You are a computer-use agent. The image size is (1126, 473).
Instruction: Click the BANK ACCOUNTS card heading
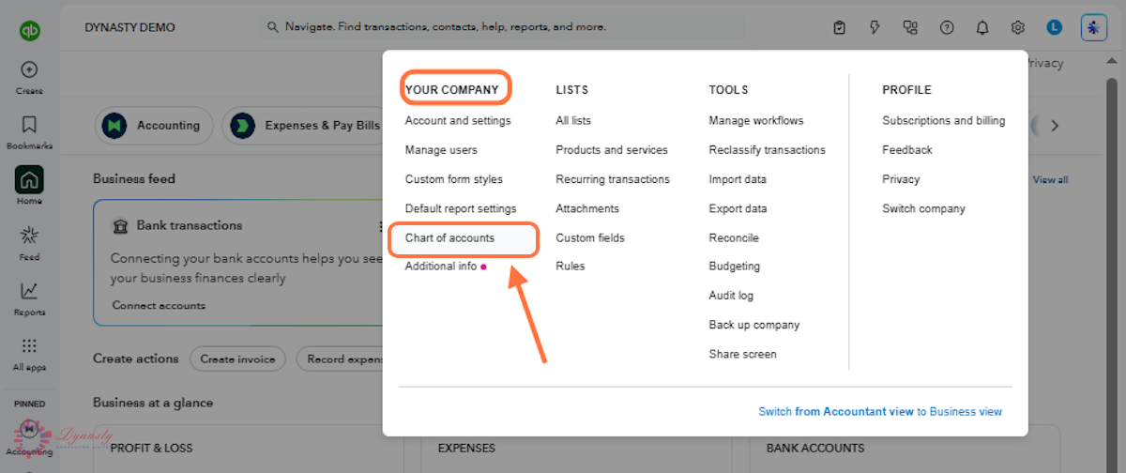[814, 449]
